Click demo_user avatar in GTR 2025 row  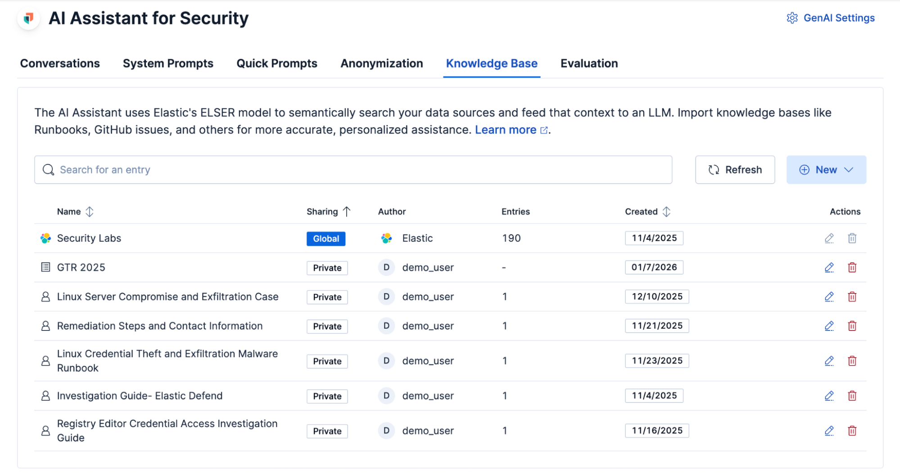tap(386, 267)
